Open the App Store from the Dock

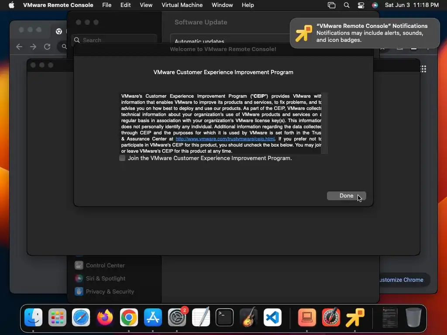coord(153,317)
